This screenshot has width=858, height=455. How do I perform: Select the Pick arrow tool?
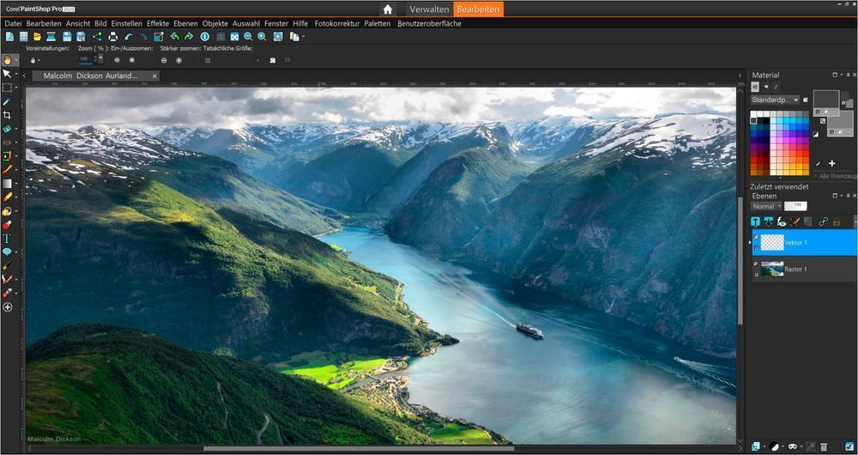coord(7,74)
